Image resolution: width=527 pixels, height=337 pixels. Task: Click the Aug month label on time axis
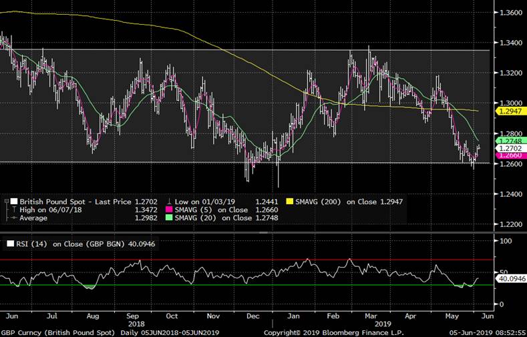(x=93, y=316)
